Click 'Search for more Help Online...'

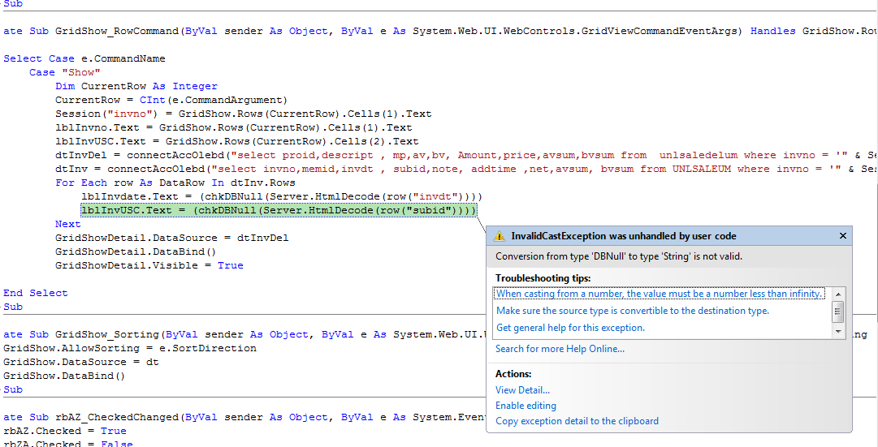560,349
